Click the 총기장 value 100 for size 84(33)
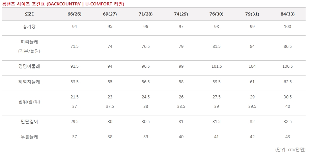Viewport: 311px width, 153px height. pos(288,27)
